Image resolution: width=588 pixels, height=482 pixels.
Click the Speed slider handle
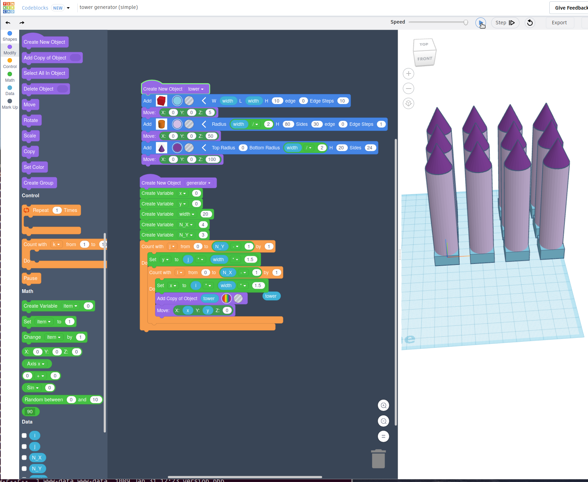pos(465,22)
